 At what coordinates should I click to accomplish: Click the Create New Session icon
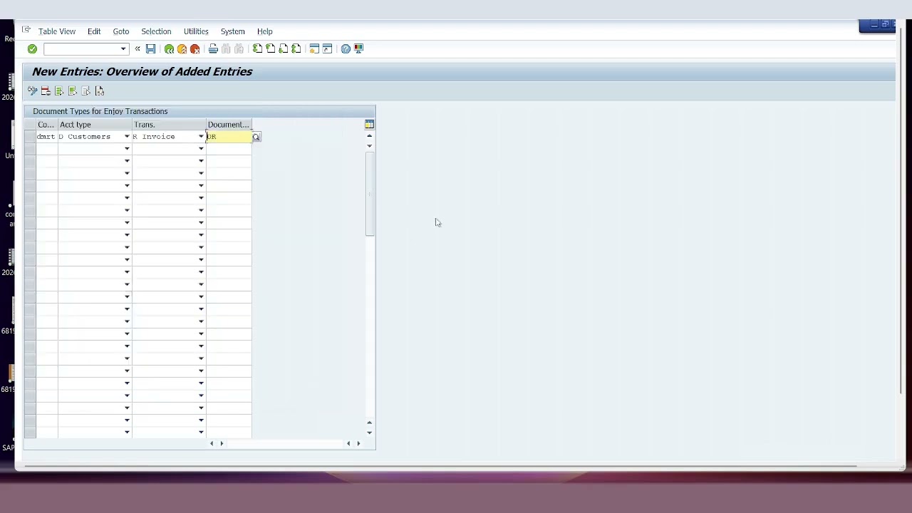(314, 49)
